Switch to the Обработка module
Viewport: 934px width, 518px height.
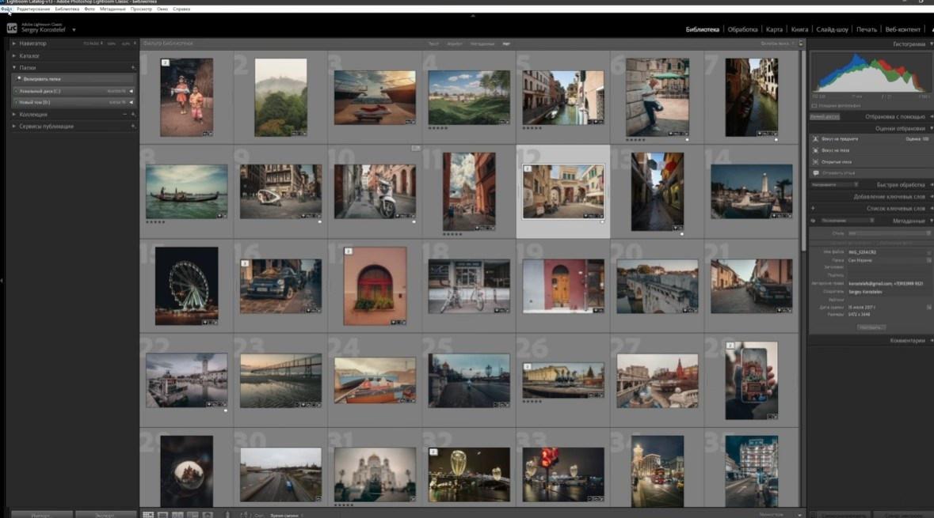[x=742, y=29]
